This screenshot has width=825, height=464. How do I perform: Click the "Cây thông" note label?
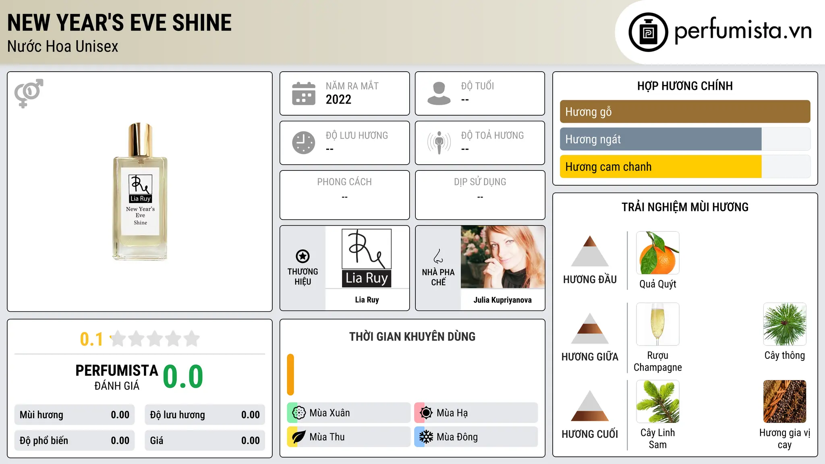point(785,355)
